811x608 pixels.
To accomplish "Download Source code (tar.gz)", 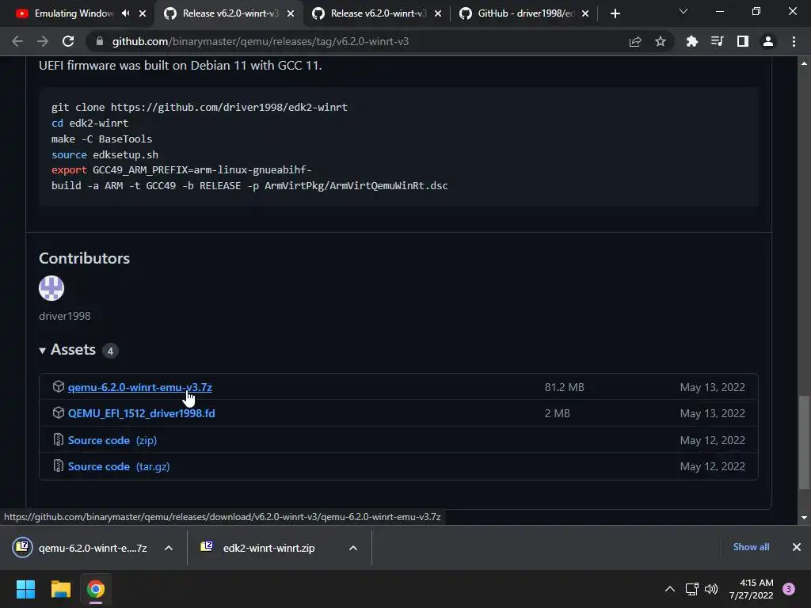I will [x=119, y=466].
